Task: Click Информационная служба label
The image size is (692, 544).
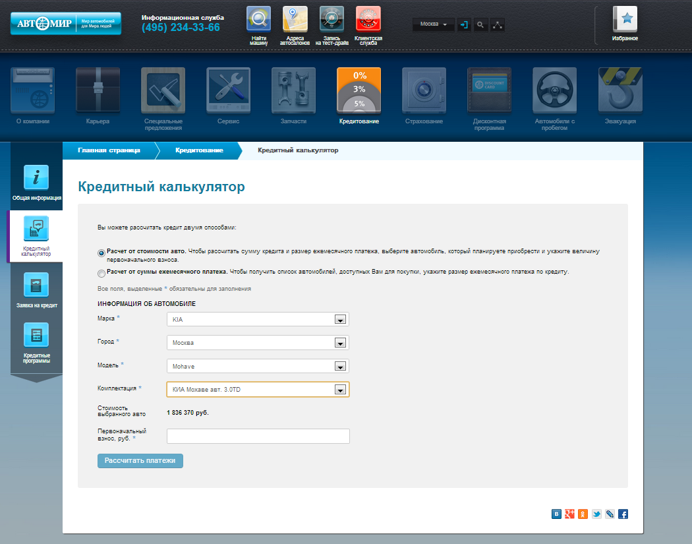Action: pyautogui.click(x=183, y=18)
